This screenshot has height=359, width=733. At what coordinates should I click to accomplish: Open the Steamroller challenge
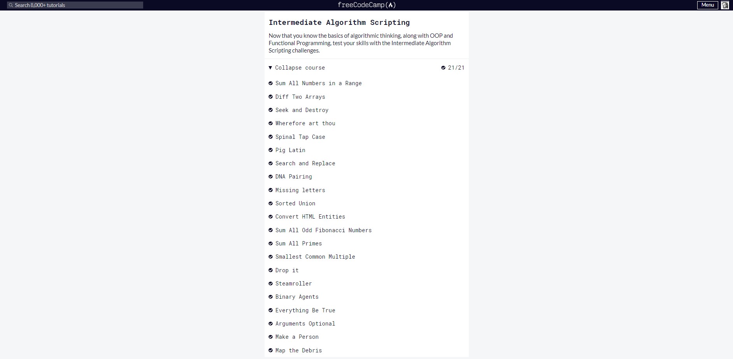tap(294, 284)
